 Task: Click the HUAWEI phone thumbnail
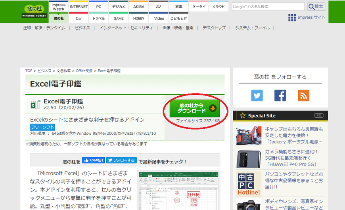pyautogui.click(x=249, y=158)
